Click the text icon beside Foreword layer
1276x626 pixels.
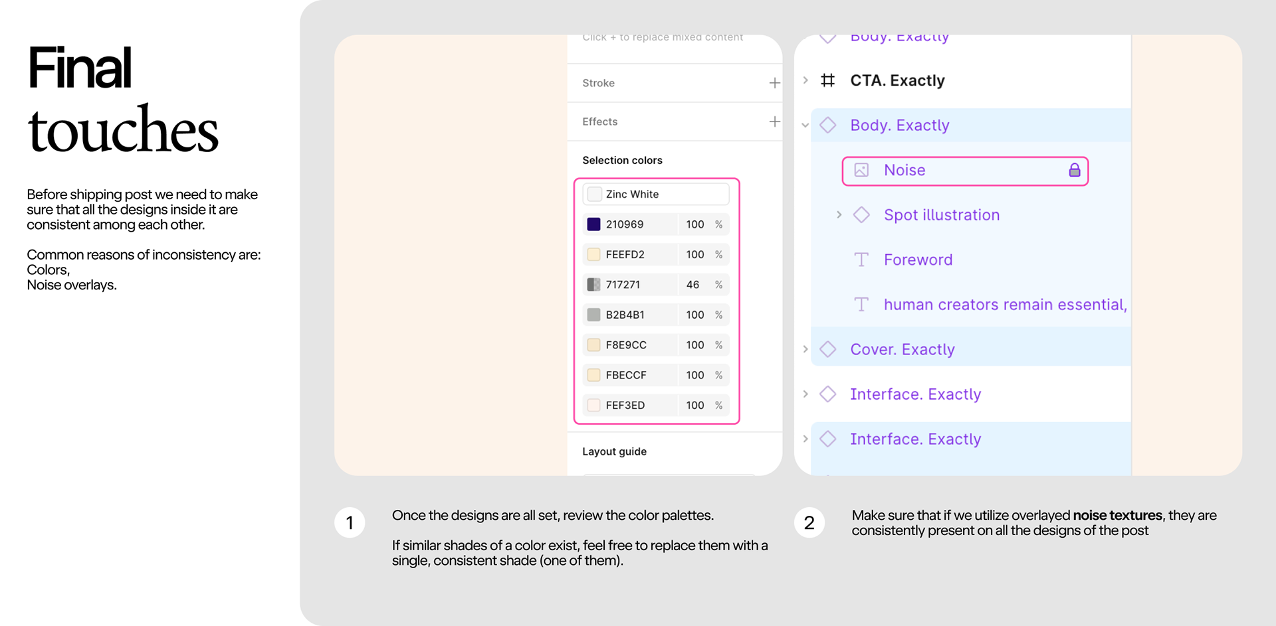(x=861, y=260)
